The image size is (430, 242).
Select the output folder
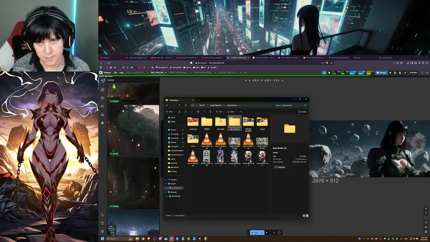click(262, 123)
